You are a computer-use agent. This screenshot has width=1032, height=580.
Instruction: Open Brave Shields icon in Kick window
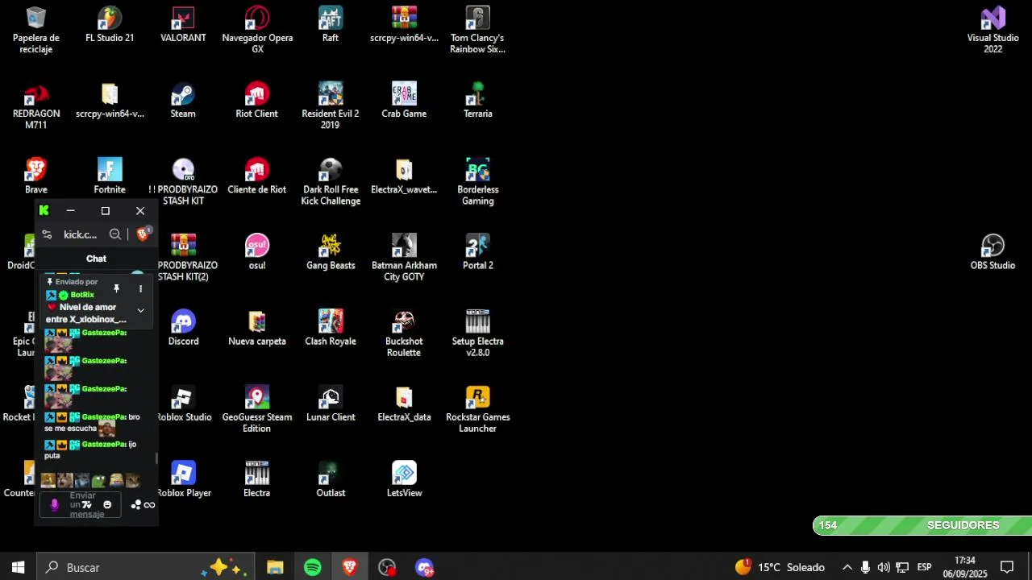(143, 234)
